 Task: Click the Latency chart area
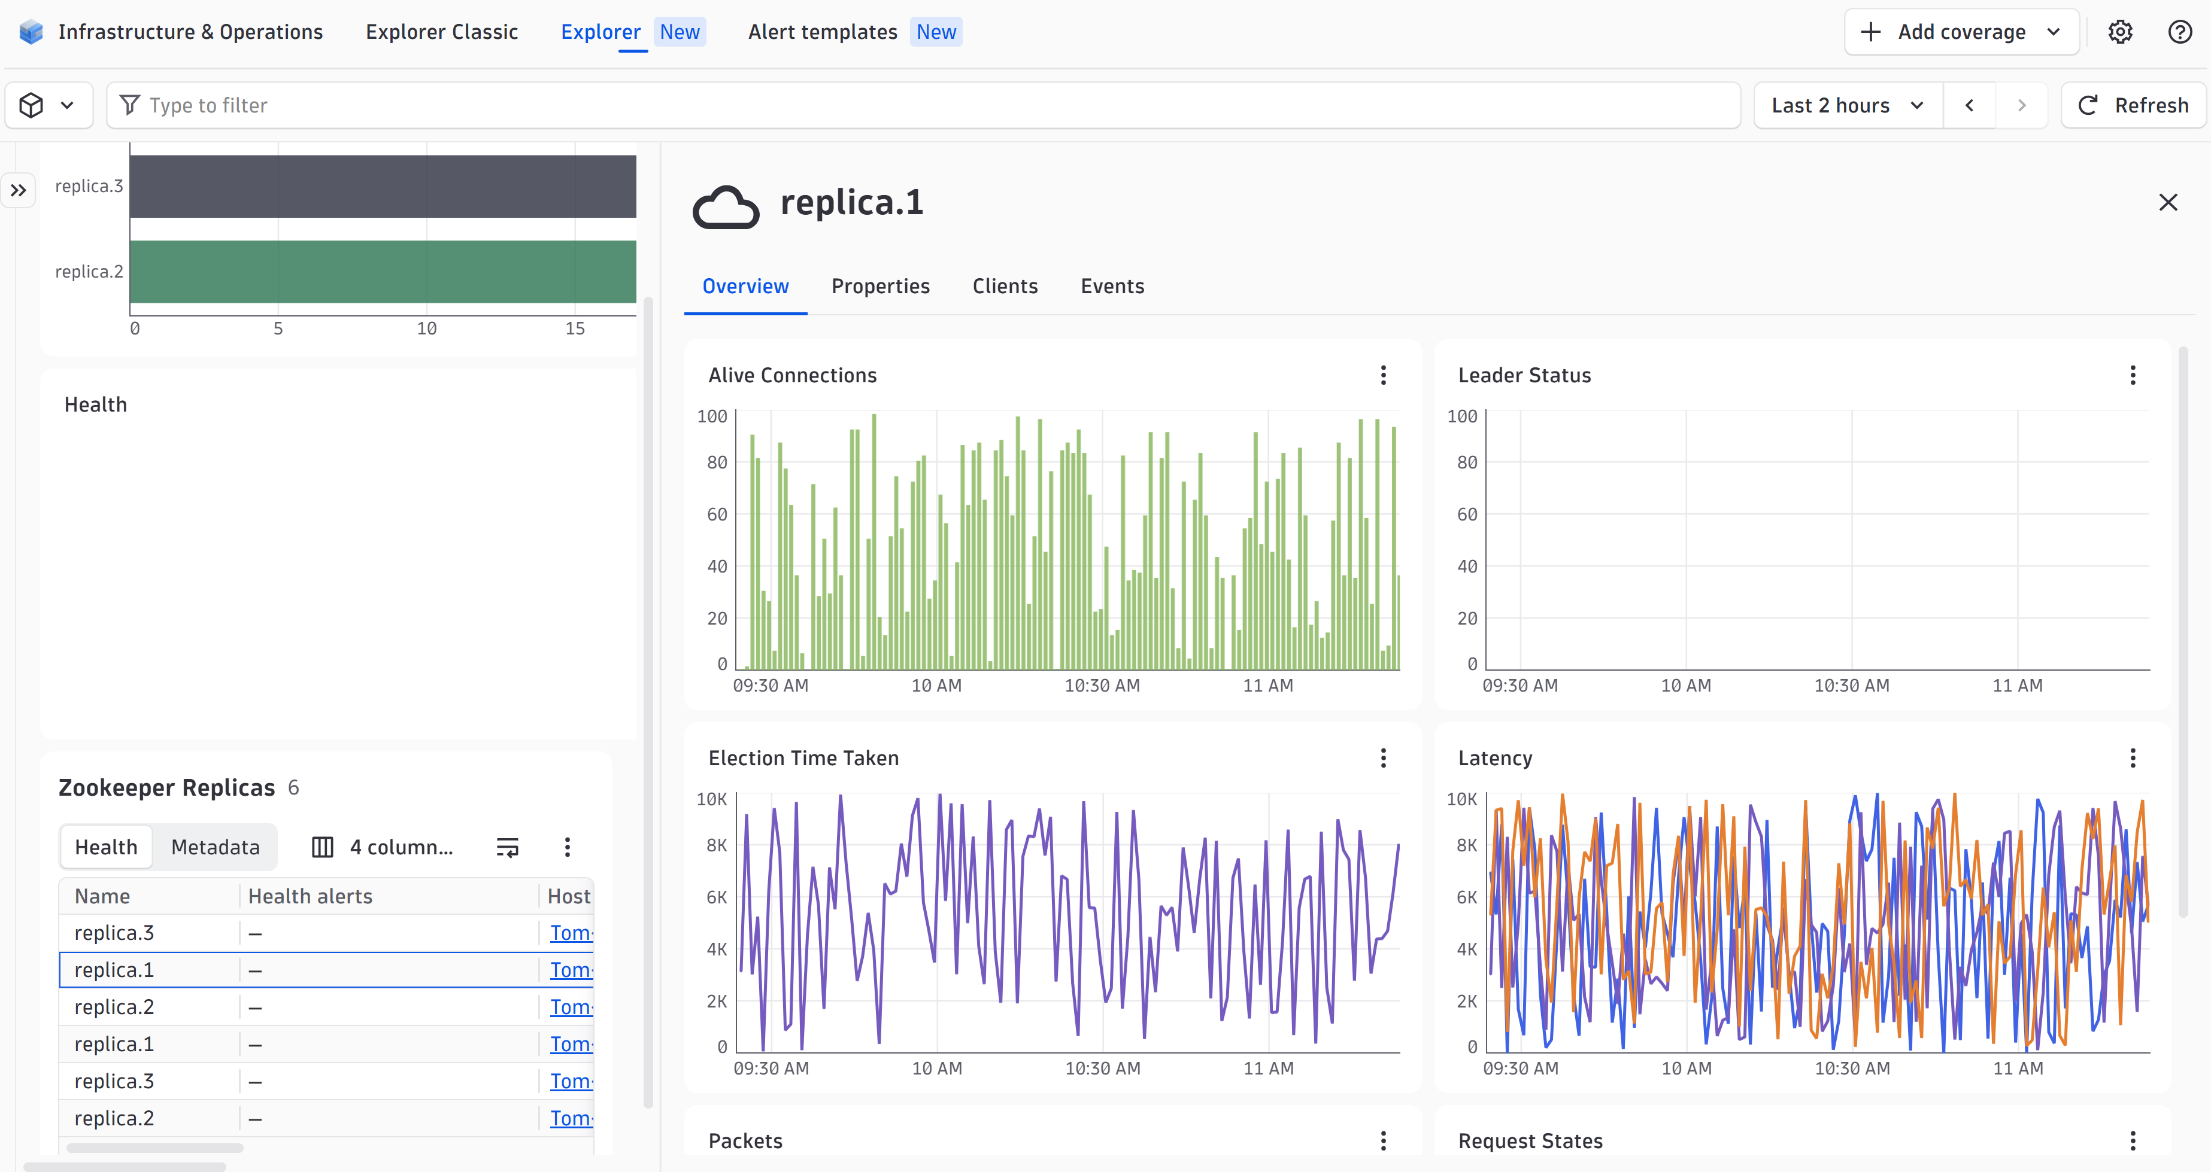1818,923
